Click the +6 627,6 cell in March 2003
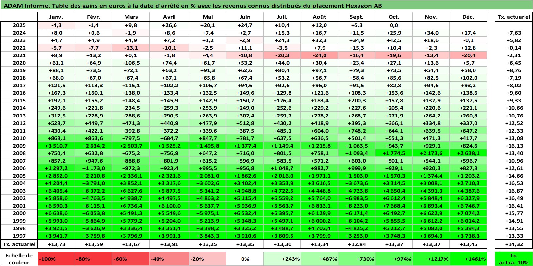The width and height of the screenshot is (533, 266). pyautogui.click(x=131, y=191)
